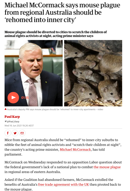Open 'the mouse plague' link
The image size is (130, 191).
click(107, 167)
